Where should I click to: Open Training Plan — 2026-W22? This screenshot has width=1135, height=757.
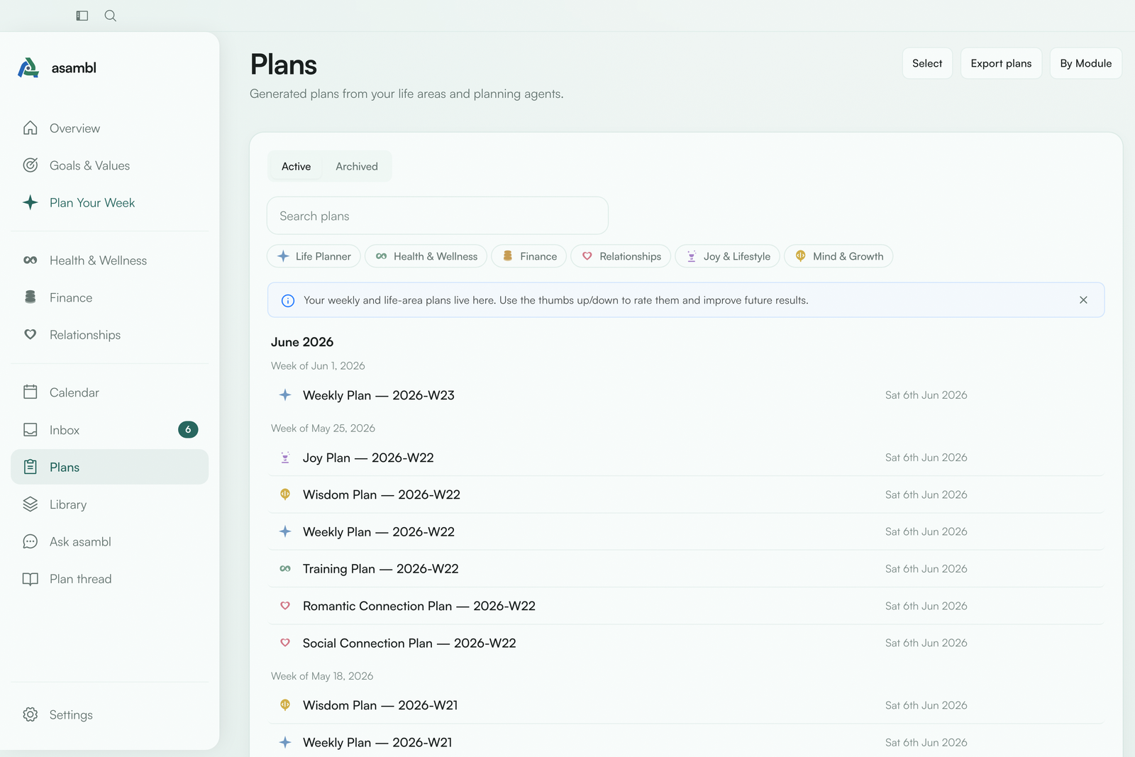click(x=687, y=569)
